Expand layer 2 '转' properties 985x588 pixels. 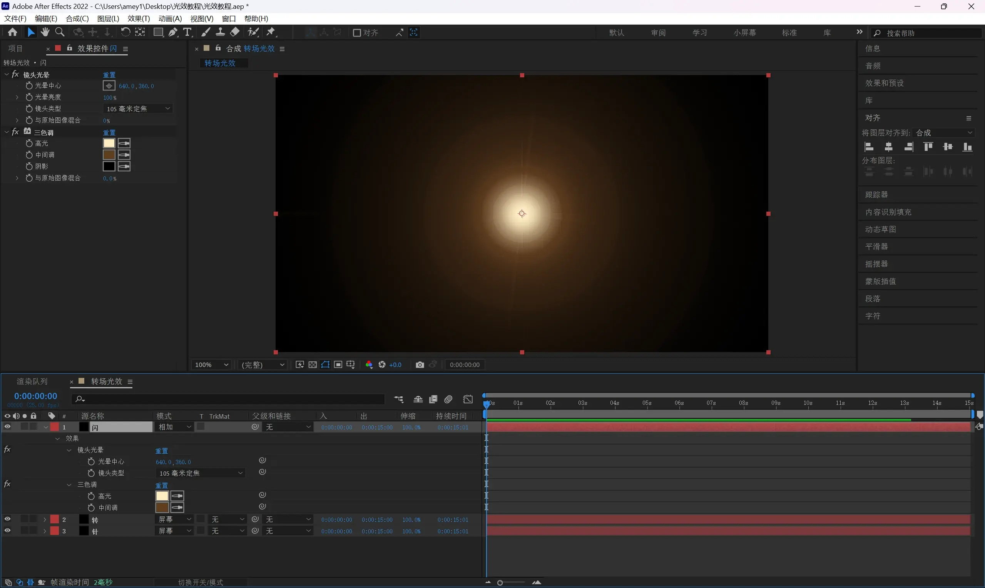pos(45,520)
